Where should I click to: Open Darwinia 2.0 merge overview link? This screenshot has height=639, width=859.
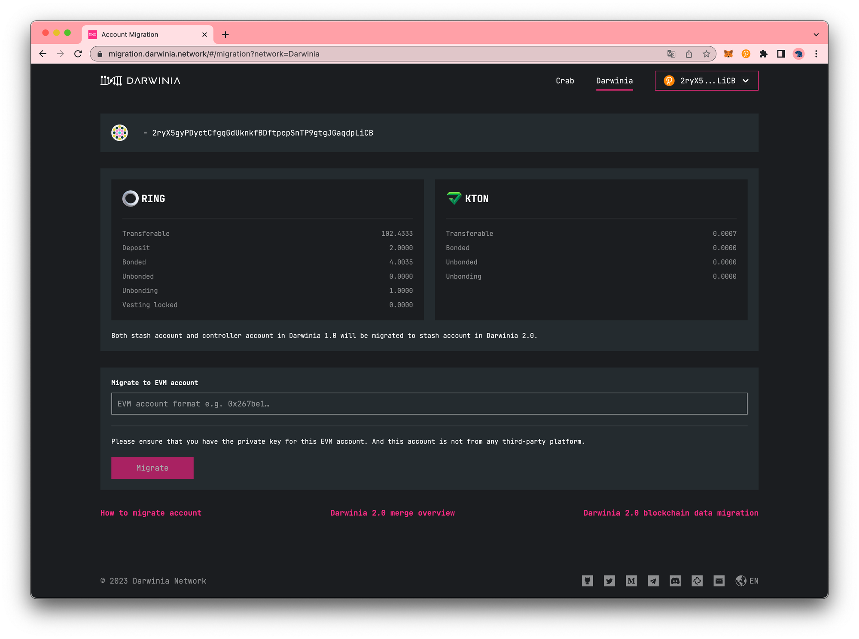coord(392,513)
